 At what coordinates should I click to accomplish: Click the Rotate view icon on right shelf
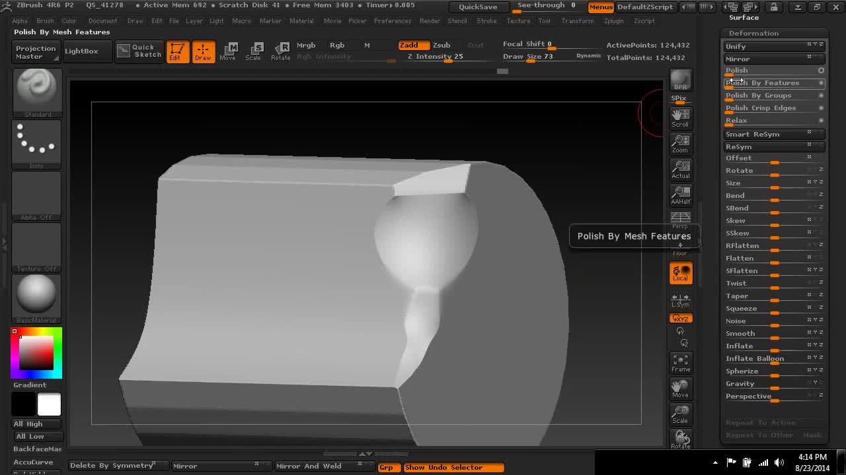click(x=680, y=439)
